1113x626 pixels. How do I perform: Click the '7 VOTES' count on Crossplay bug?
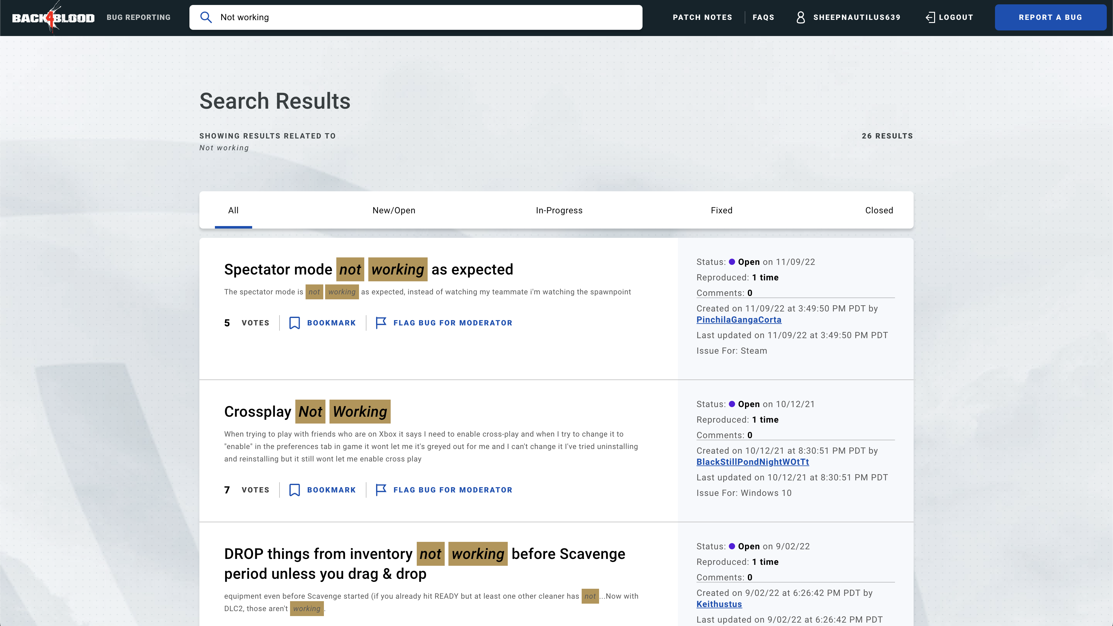tap(247, 490)
